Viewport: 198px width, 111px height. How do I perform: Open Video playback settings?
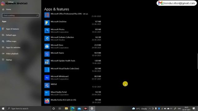click(12, 54)
